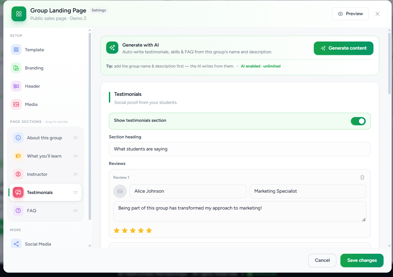Click the Preview button
393x277 pixels.
click(350, 14)
